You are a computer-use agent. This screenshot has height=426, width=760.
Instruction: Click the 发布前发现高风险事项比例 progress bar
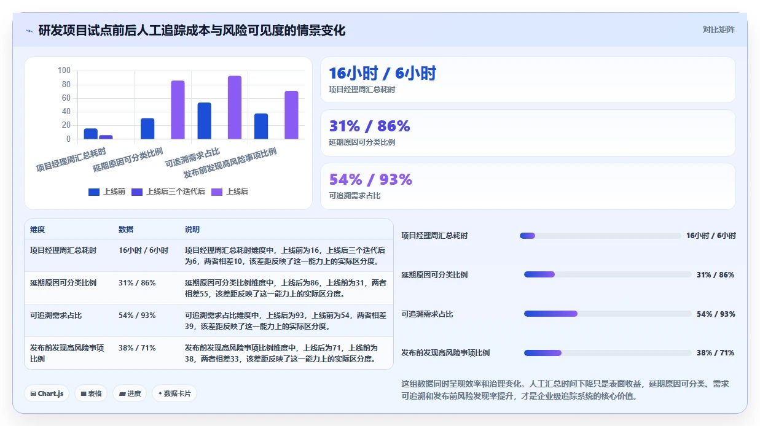pyautogui.click(x=608, y=353)
